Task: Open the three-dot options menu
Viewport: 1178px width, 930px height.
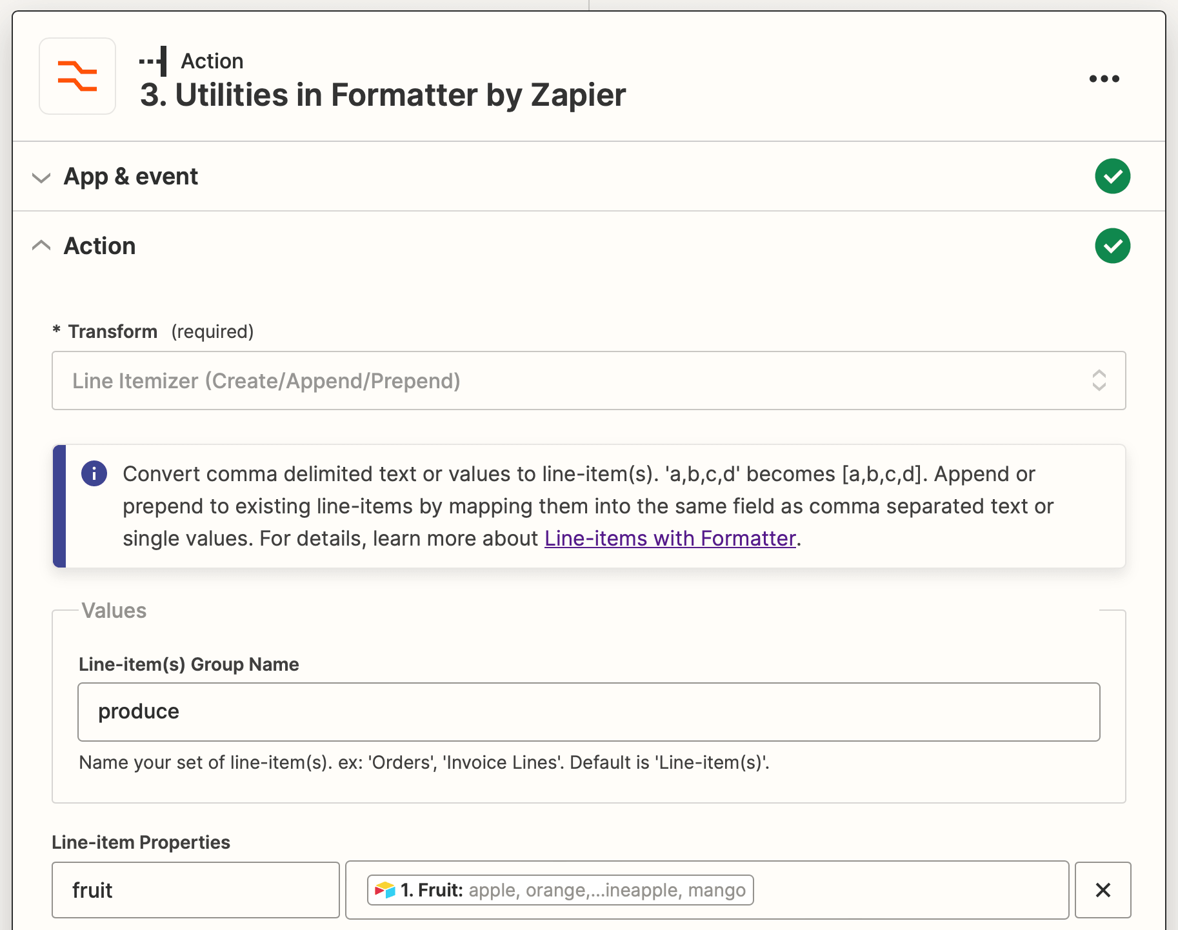Action: (1104, 79)
